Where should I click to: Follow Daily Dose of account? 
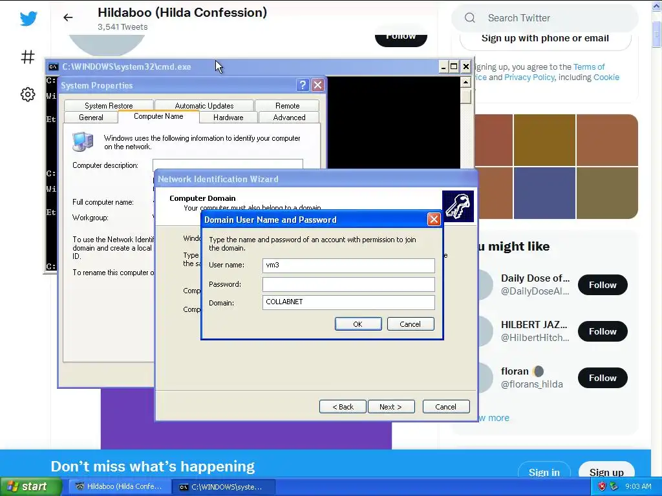(x=603, y=285)
